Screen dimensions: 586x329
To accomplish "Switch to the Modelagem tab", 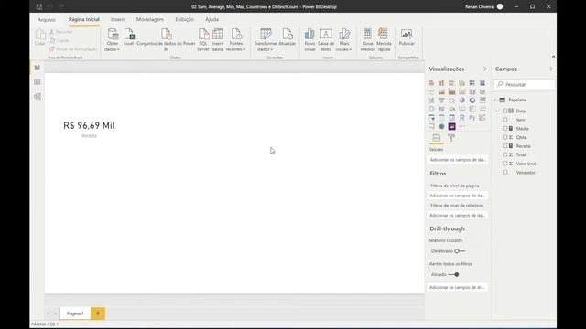I will [149, 19].
